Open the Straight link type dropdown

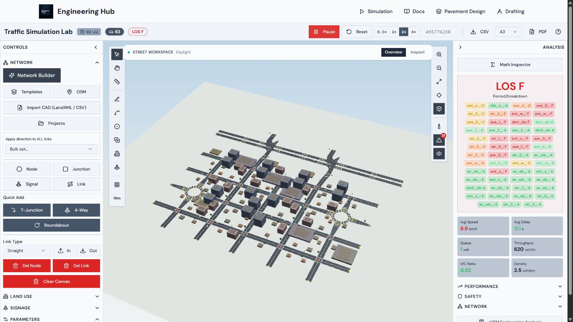coord(27,251)
